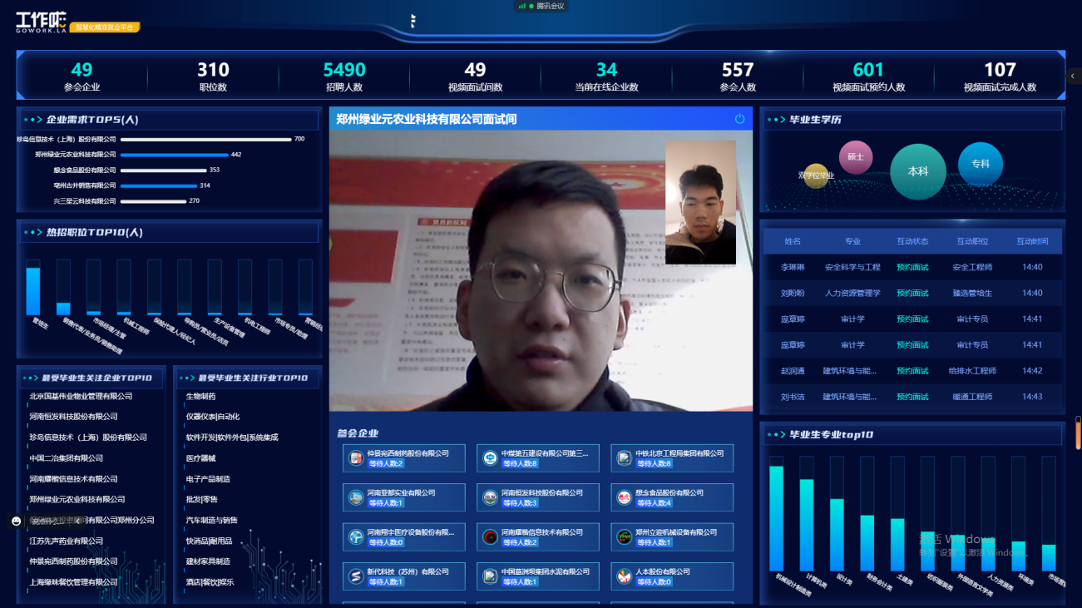Click the 视频面试完成人数 107 statistic
This screenshot has width=1082, height=608.
1000,77
